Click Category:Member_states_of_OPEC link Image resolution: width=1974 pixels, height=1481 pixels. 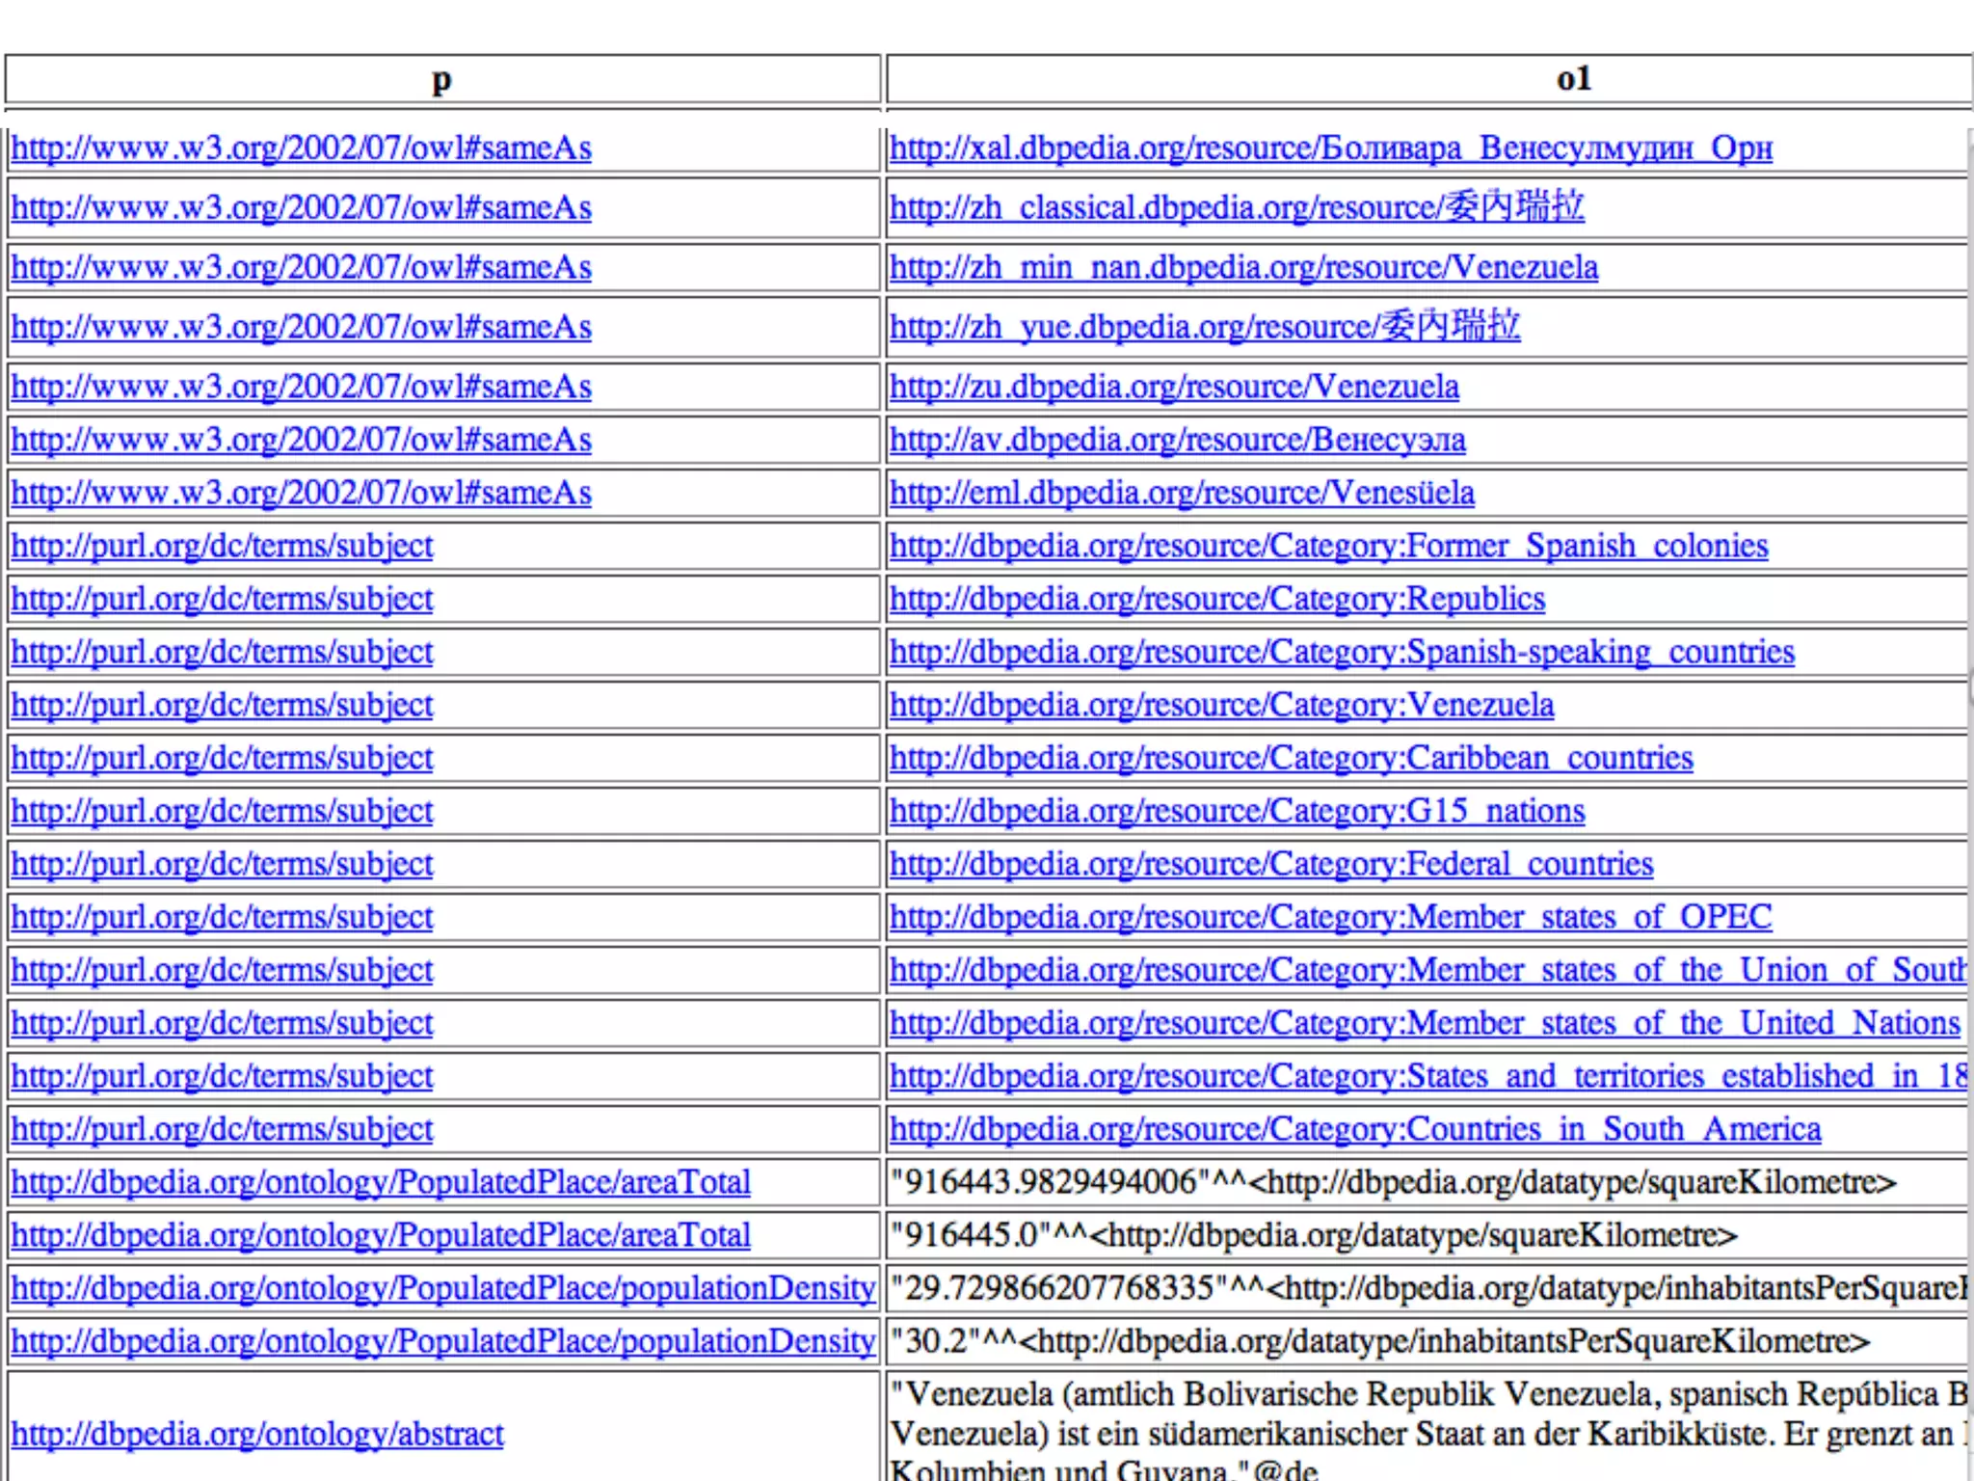(x=1330, y=918)
